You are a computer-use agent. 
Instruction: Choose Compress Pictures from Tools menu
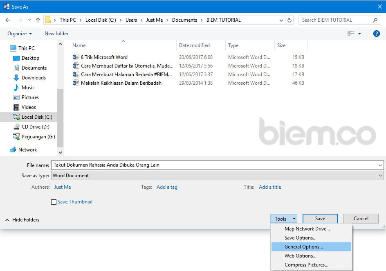click(312, 265)
